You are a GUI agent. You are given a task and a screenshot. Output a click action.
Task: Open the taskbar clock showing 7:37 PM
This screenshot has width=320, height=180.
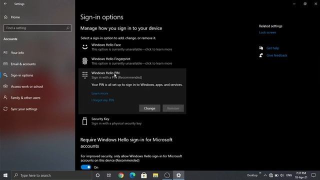coord(301,175)
